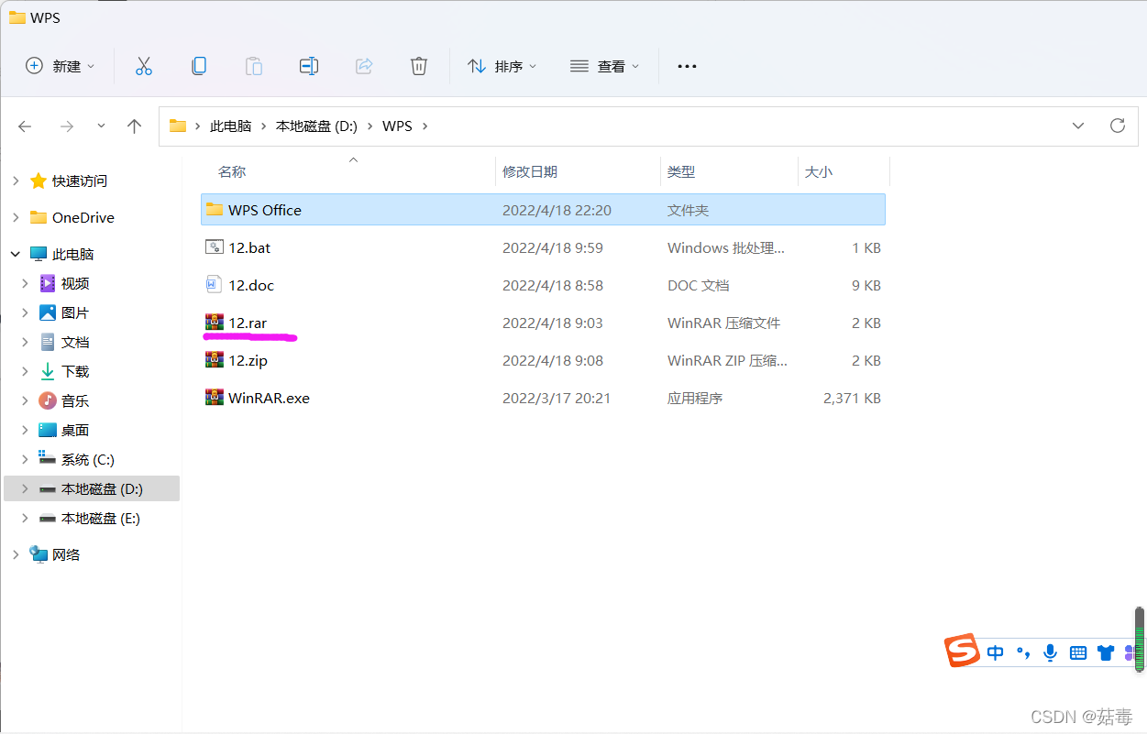Click the 12.zip archive icon
1147x734 pixels.
click(x=215, y=360)
